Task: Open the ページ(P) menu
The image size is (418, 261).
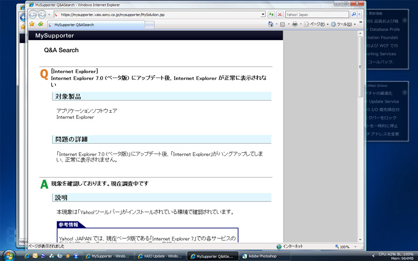Action: pyautogui.click(x=317, y=24)
